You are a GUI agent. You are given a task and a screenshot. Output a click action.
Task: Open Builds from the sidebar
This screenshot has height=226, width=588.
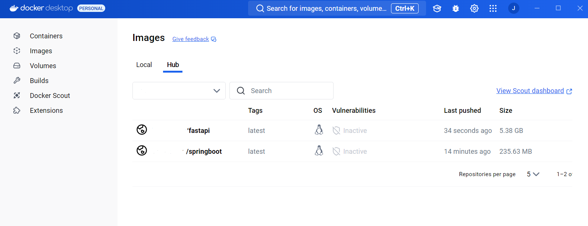point(39,81)
